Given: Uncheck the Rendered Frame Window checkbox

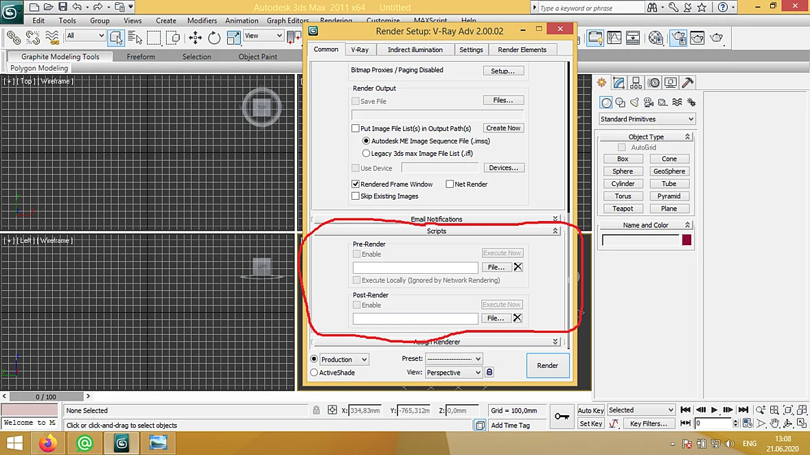Looking at the screenshot, I should coord(356,184).
